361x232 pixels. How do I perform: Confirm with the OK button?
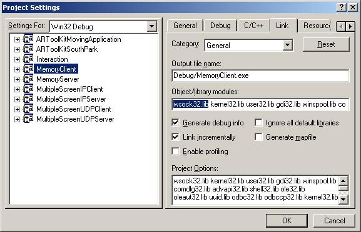[287, 221]
